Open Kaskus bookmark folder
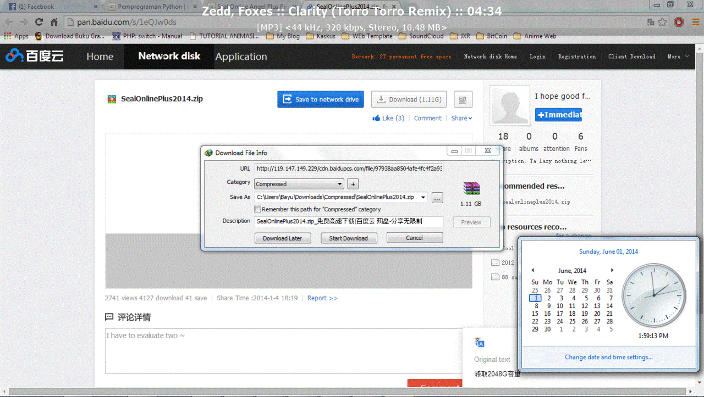The image size is (704, 397). 320,36
